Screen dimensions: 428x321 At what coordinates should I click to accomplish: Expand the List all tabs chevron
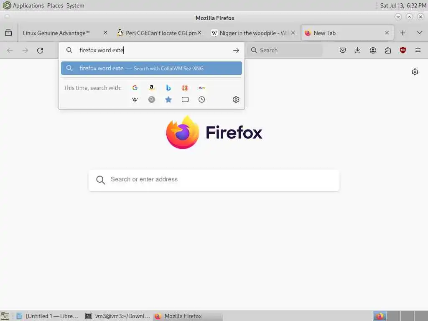[x=420, y=33]
